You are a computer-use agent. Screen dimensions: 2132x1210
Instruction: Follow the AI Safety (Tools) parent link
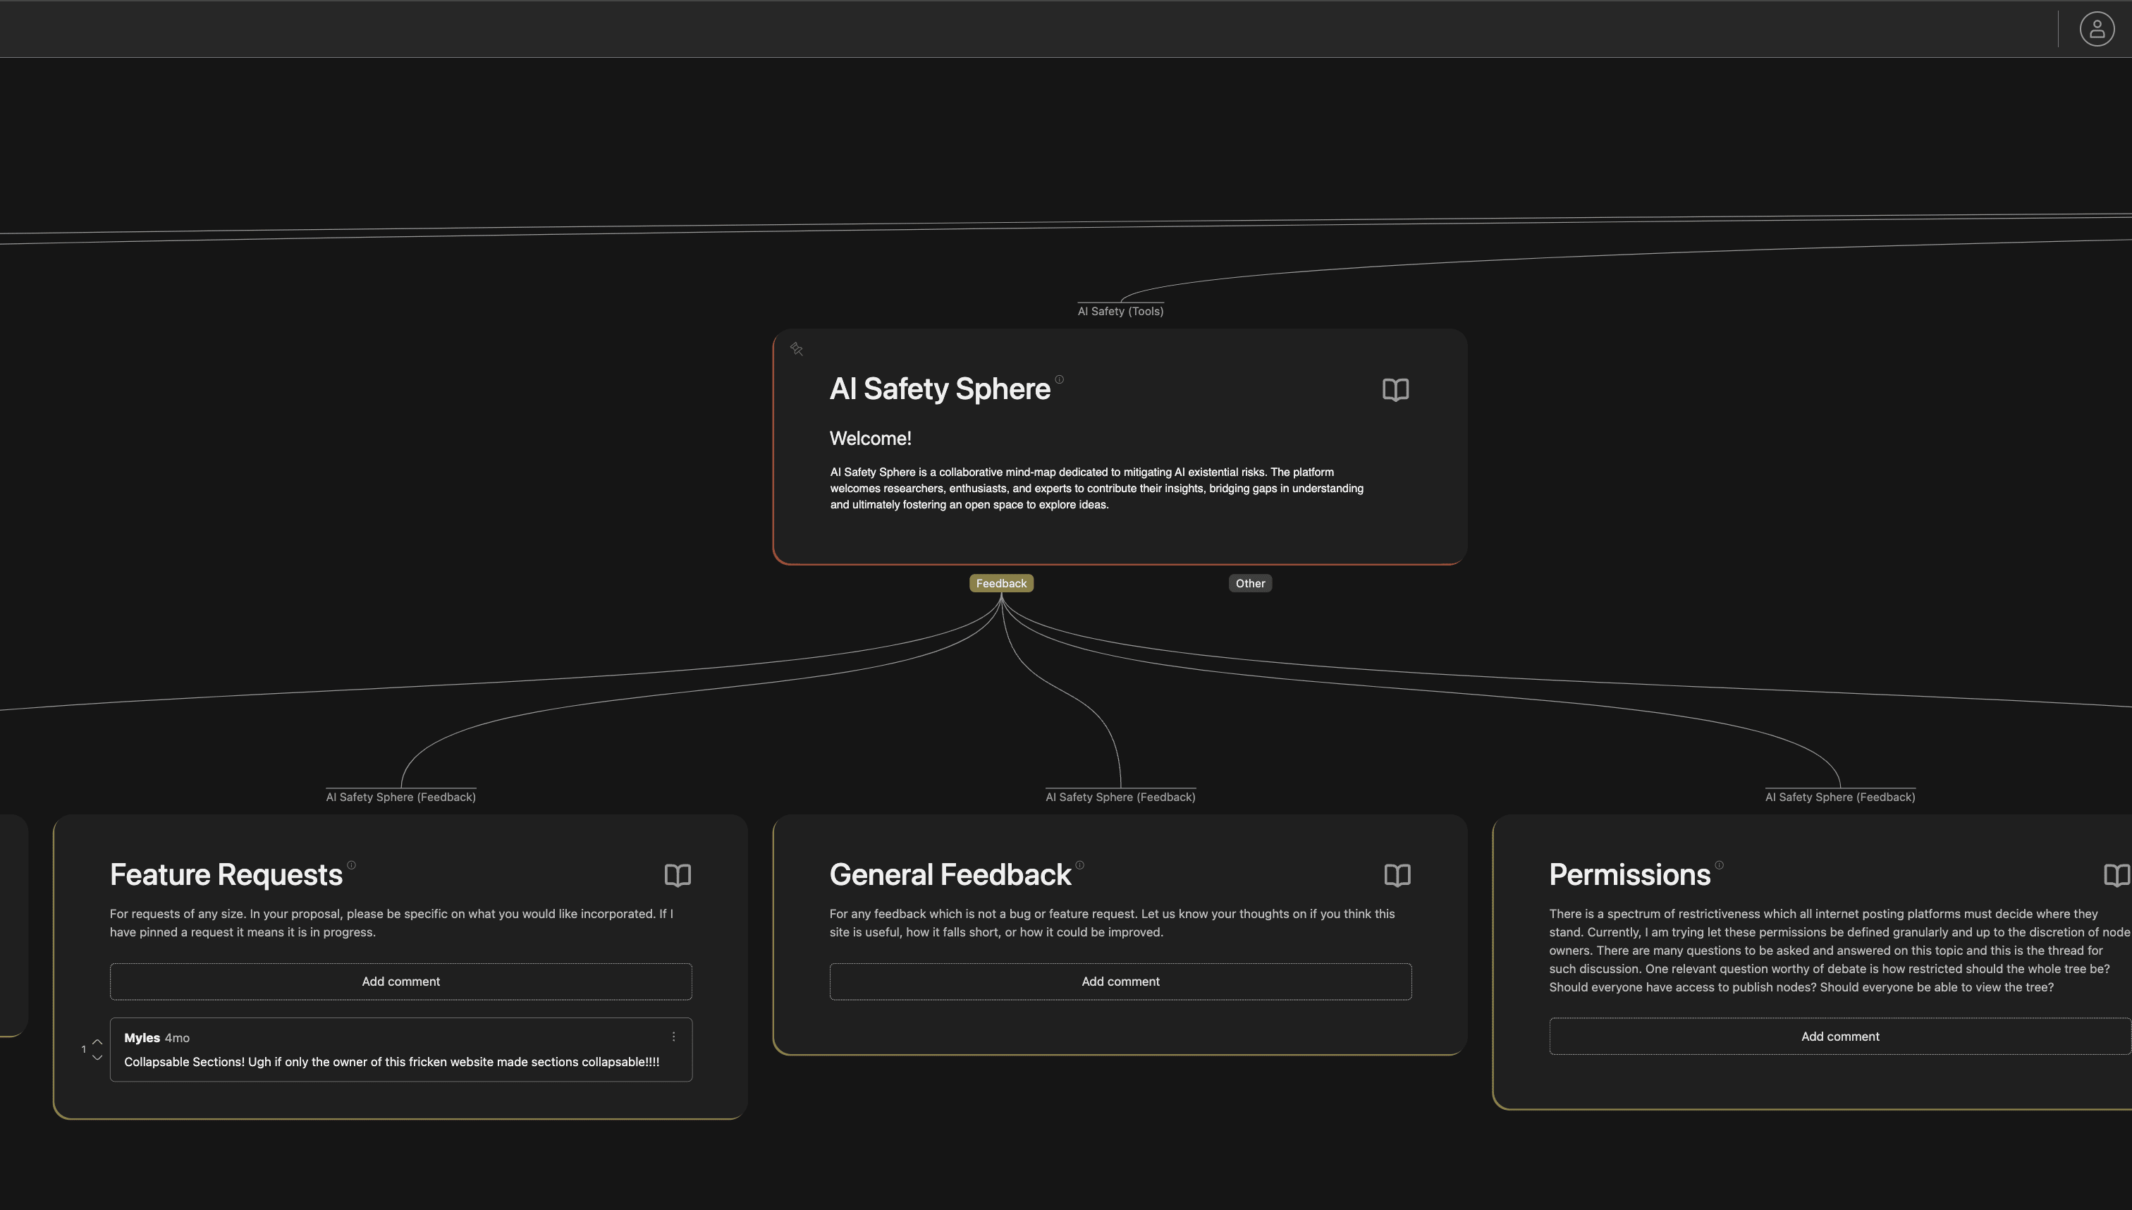(x=1120, y=311)
